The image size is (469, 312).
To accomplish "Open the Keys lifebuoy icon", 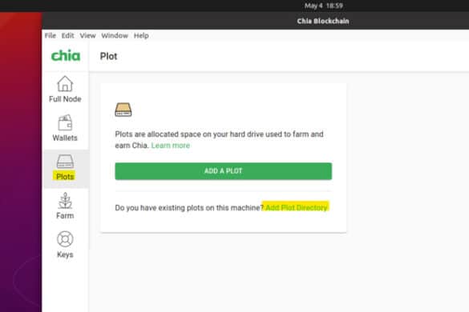I will 65,239.
